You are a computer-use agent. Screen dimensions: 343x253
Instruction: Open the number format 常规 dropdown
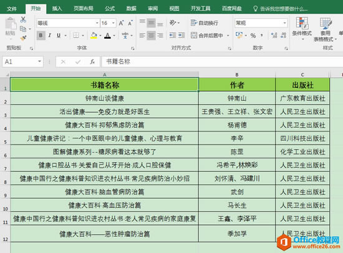point(284,23)
